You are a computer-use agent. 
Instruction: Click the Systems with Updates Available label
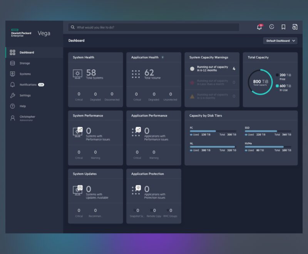point(97,196)
